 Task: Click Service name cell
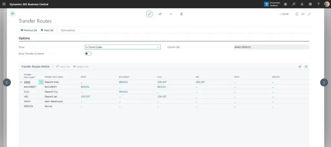(x=48, y=106)
